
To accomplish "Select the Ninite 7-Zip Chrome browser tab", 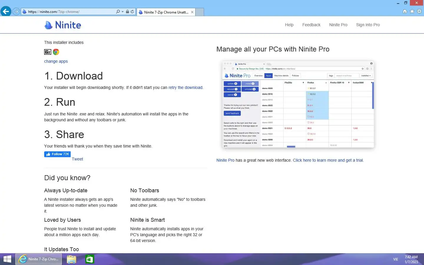I will coord(166,12).
